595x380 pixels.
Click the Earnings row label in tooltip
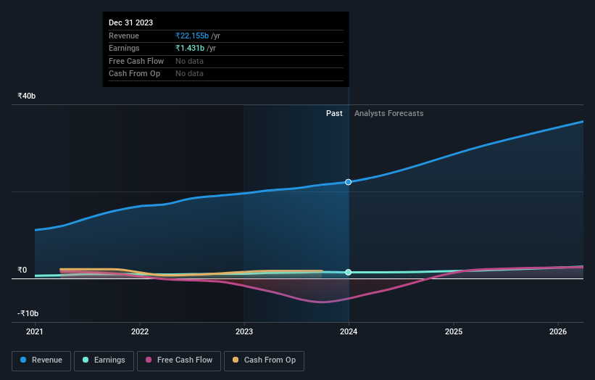pyautogui.click(x=124, y=48)
